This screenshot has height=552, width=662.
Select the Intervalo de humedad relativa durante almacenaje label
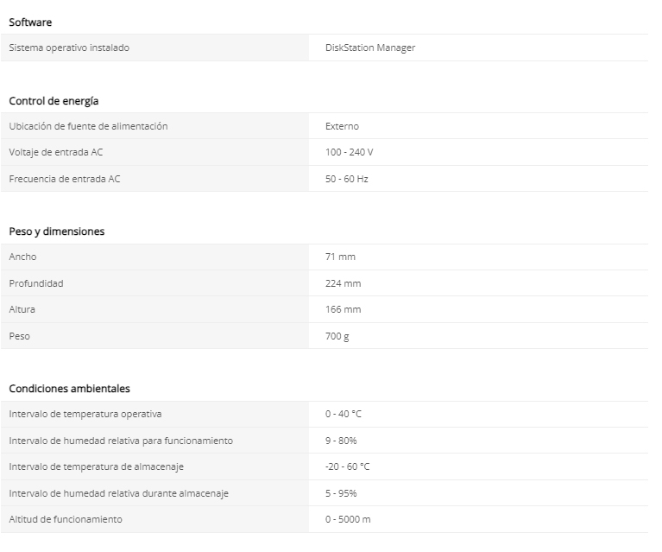pos(118,493)
